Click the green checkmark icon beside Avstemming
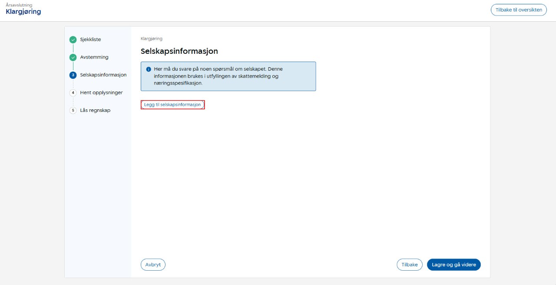The width and height of the screenshot is (556, 285). click(x=73, y=57)
